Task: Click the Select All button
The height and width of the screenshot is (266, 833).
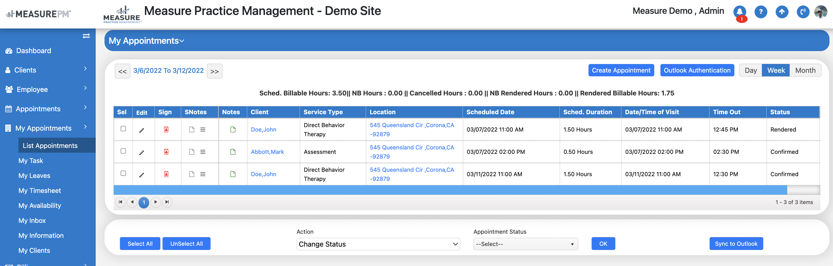Action: click(140, 244)
